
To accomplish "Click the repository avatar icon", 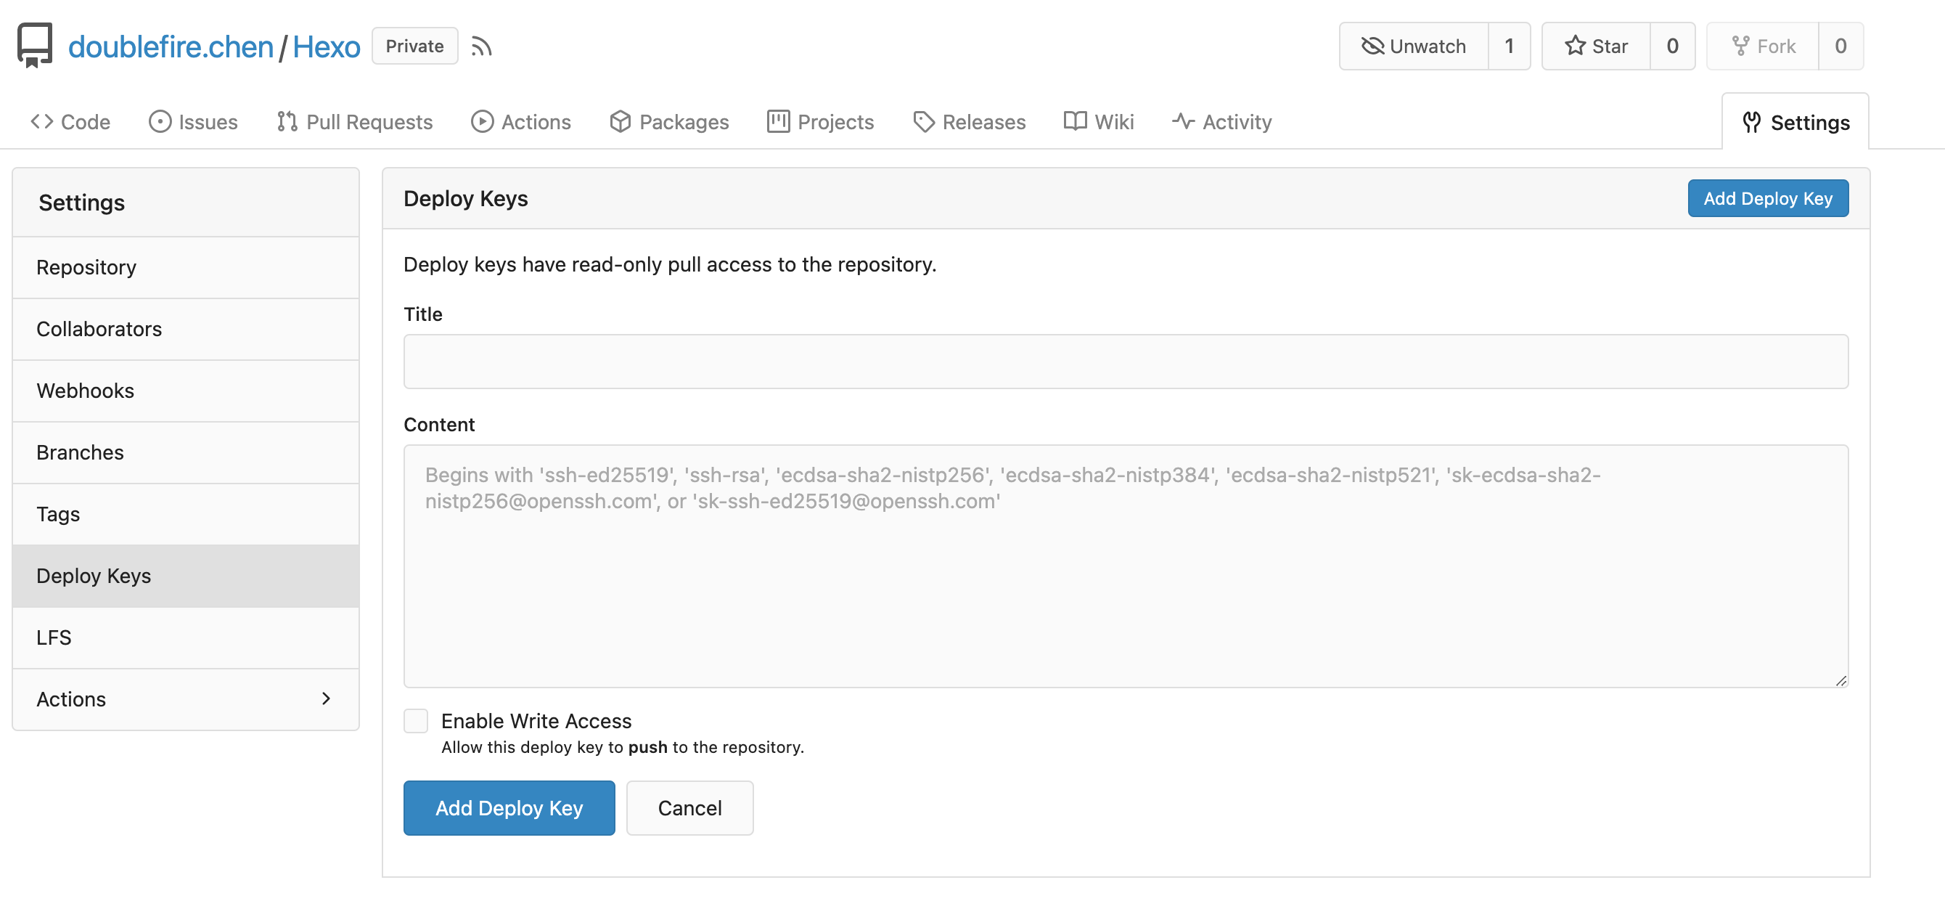I will pos(35,45).
